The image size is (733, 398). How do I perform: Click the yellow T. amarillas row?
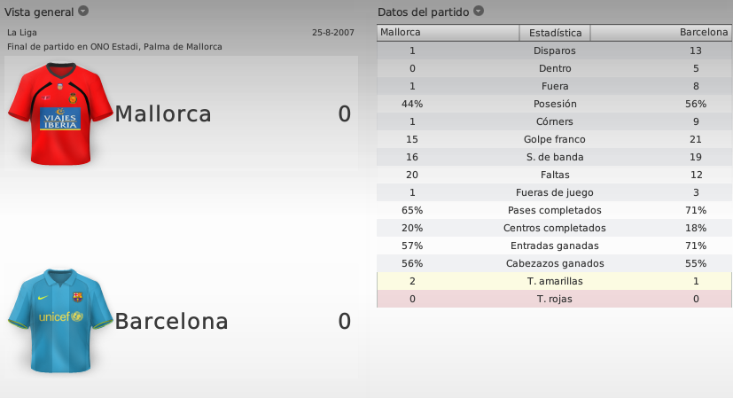(555, 281)
